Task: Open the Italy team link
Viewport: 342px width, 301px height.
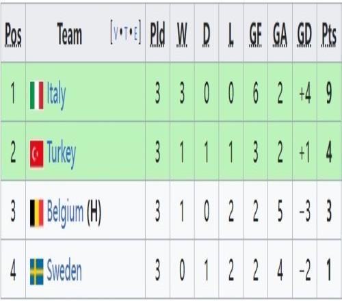Action: click(56, 95)
